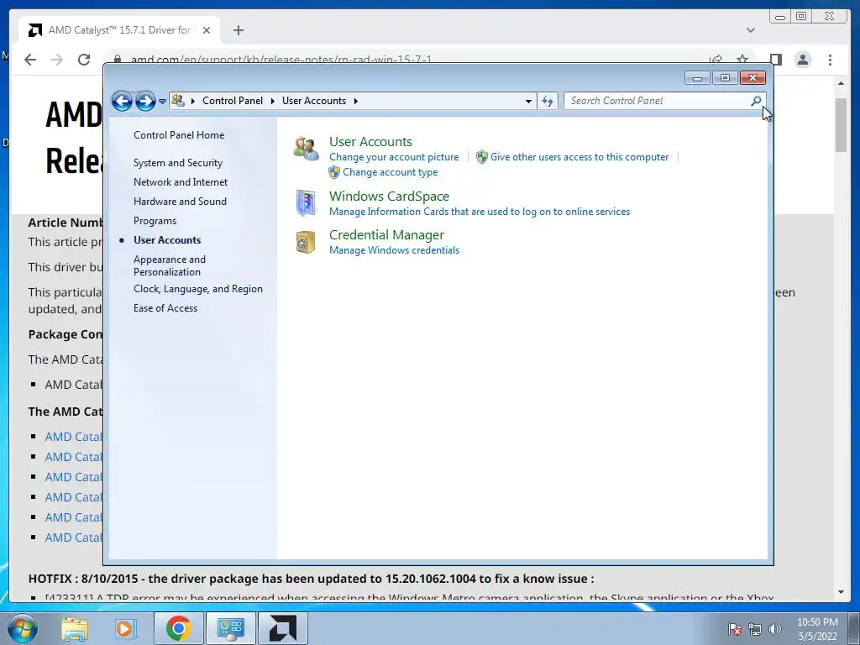Open the volume speaker tray icon

click(775, 629)
